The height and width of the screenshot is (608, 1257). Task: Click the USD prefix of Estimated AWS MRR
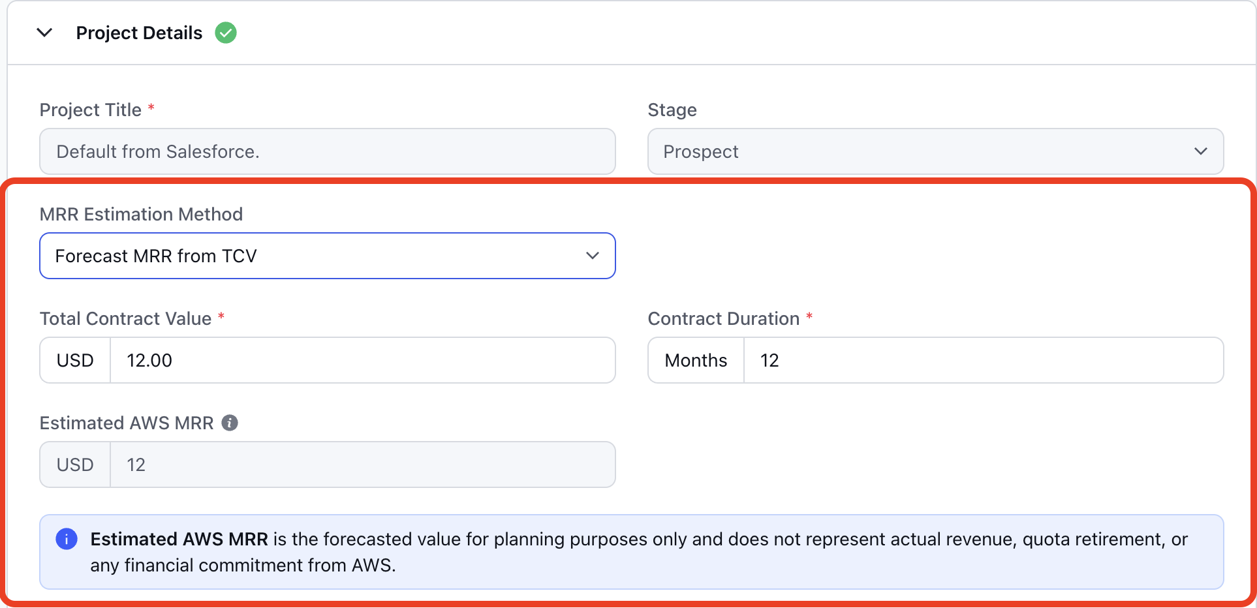(75, 464)
